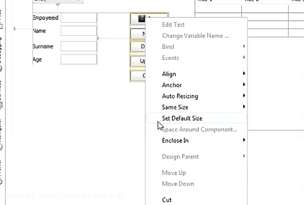Choose Set Default Size from context menu
304x205 pixels.
[x=182, y=118]
